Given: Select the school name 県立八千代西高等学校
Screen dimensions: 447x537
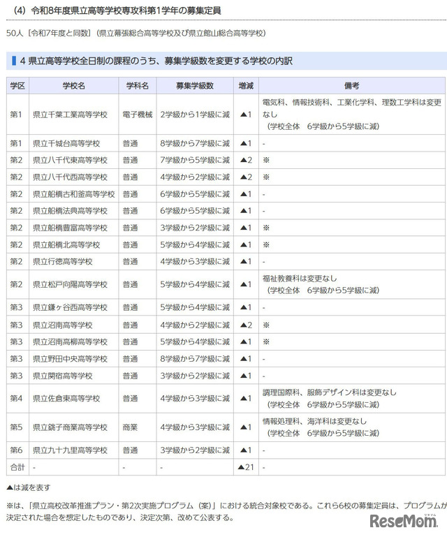Looking at the screenshot, I should (71, 177).
